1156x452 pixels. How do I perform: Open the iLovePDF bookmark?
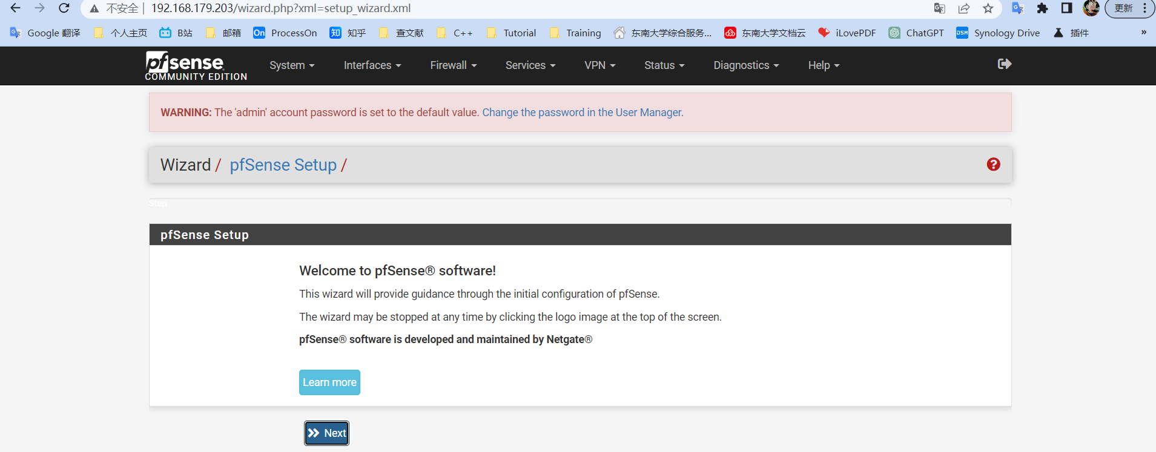[x=847, y=33]
